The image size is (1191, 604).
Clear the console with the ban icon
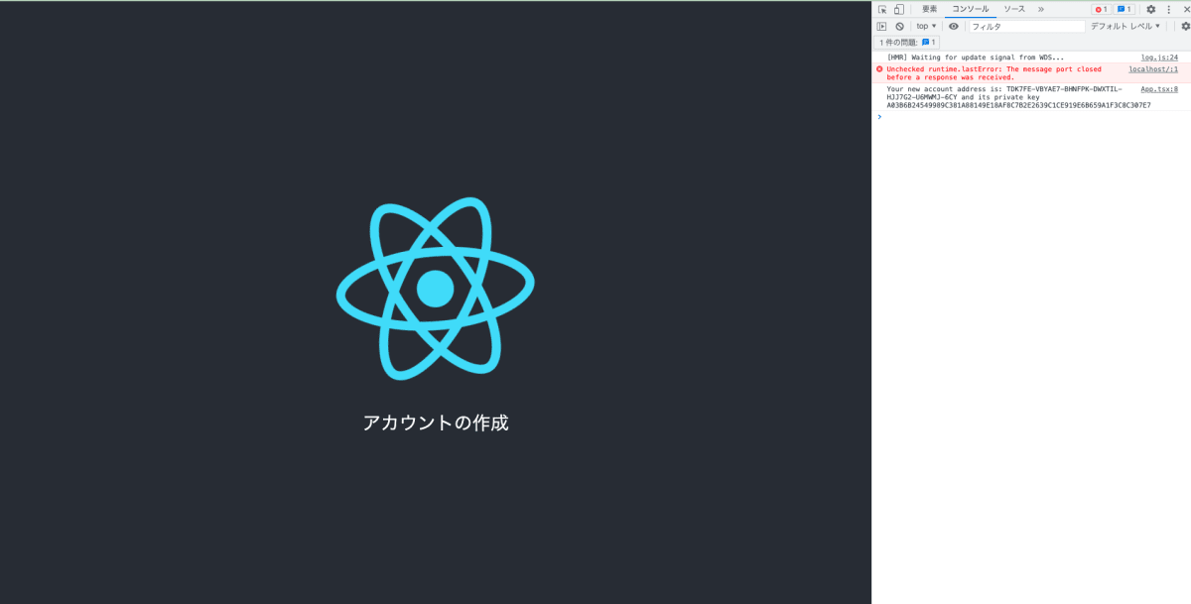899,26
